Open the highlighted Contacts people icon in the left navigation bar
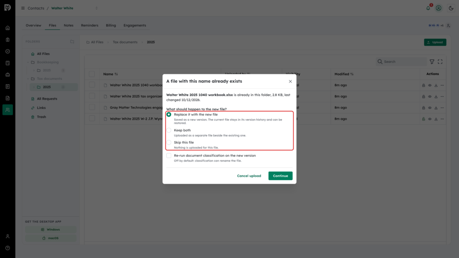 tap(8, 110)
